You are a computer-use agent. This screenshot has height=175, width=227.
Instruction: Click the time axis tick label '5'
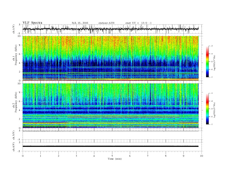(112, 156)
